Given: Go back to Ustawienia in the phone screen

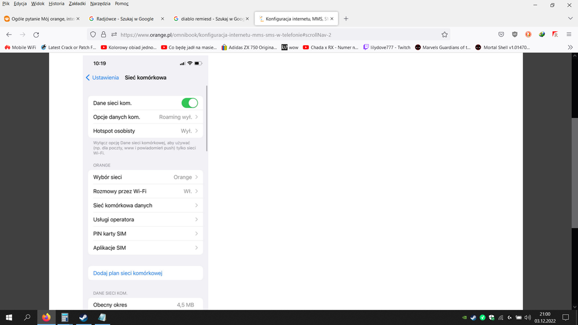Looking at the screenshot, I should [102, 77].
